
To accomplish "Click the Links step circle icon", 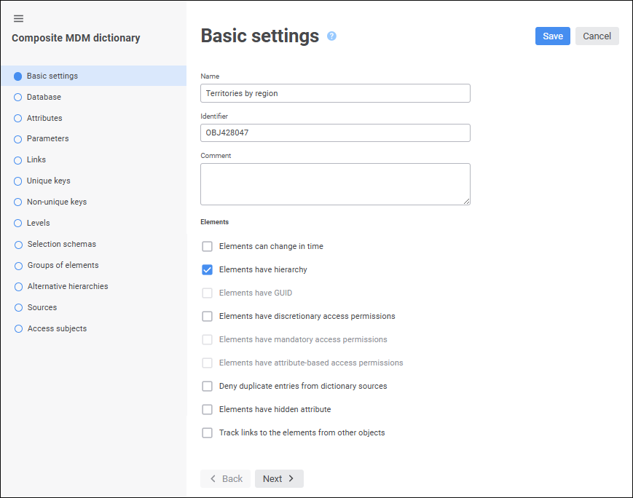I will pos(18,160).
